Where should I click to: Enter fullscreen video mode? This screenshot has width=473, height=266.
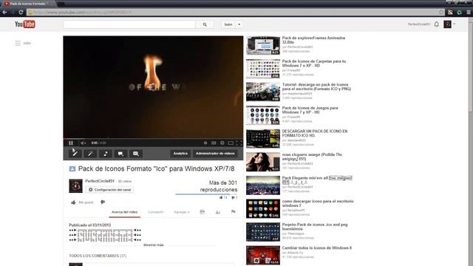[239, 143]
